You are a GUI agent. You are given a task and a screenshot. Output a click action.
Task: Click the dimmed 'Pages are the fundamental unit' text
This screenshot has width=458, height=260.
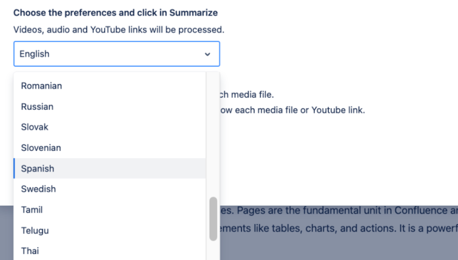coord(337,212)
